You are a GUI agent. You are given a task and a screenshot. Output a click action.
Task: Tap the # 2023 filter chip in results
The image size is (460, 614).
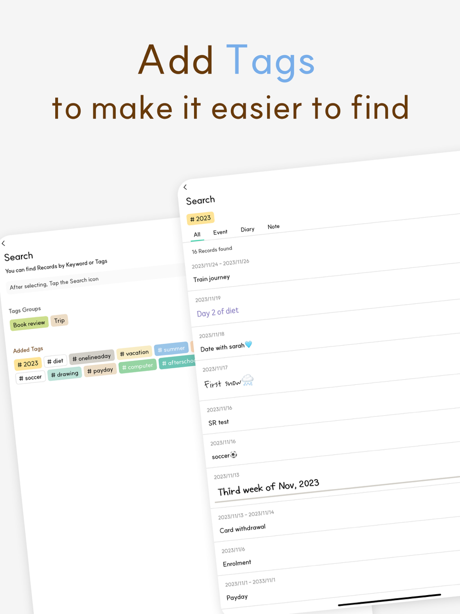pos(201,218)
